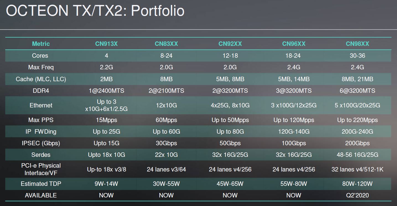This screenshot has height=206, width=397.
Task: Select the 'CN913X' column header
Action: coord(107,44)
